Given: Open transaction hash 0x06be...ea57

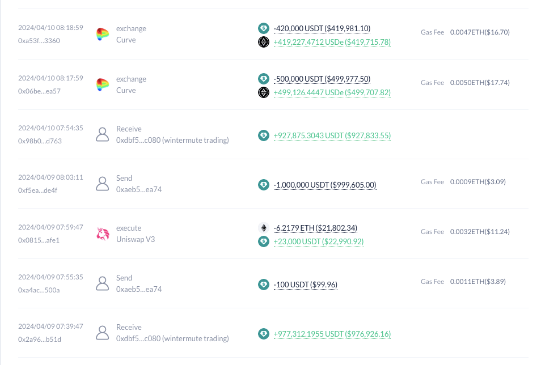Looking at the screenshot, I should point(39,91).
